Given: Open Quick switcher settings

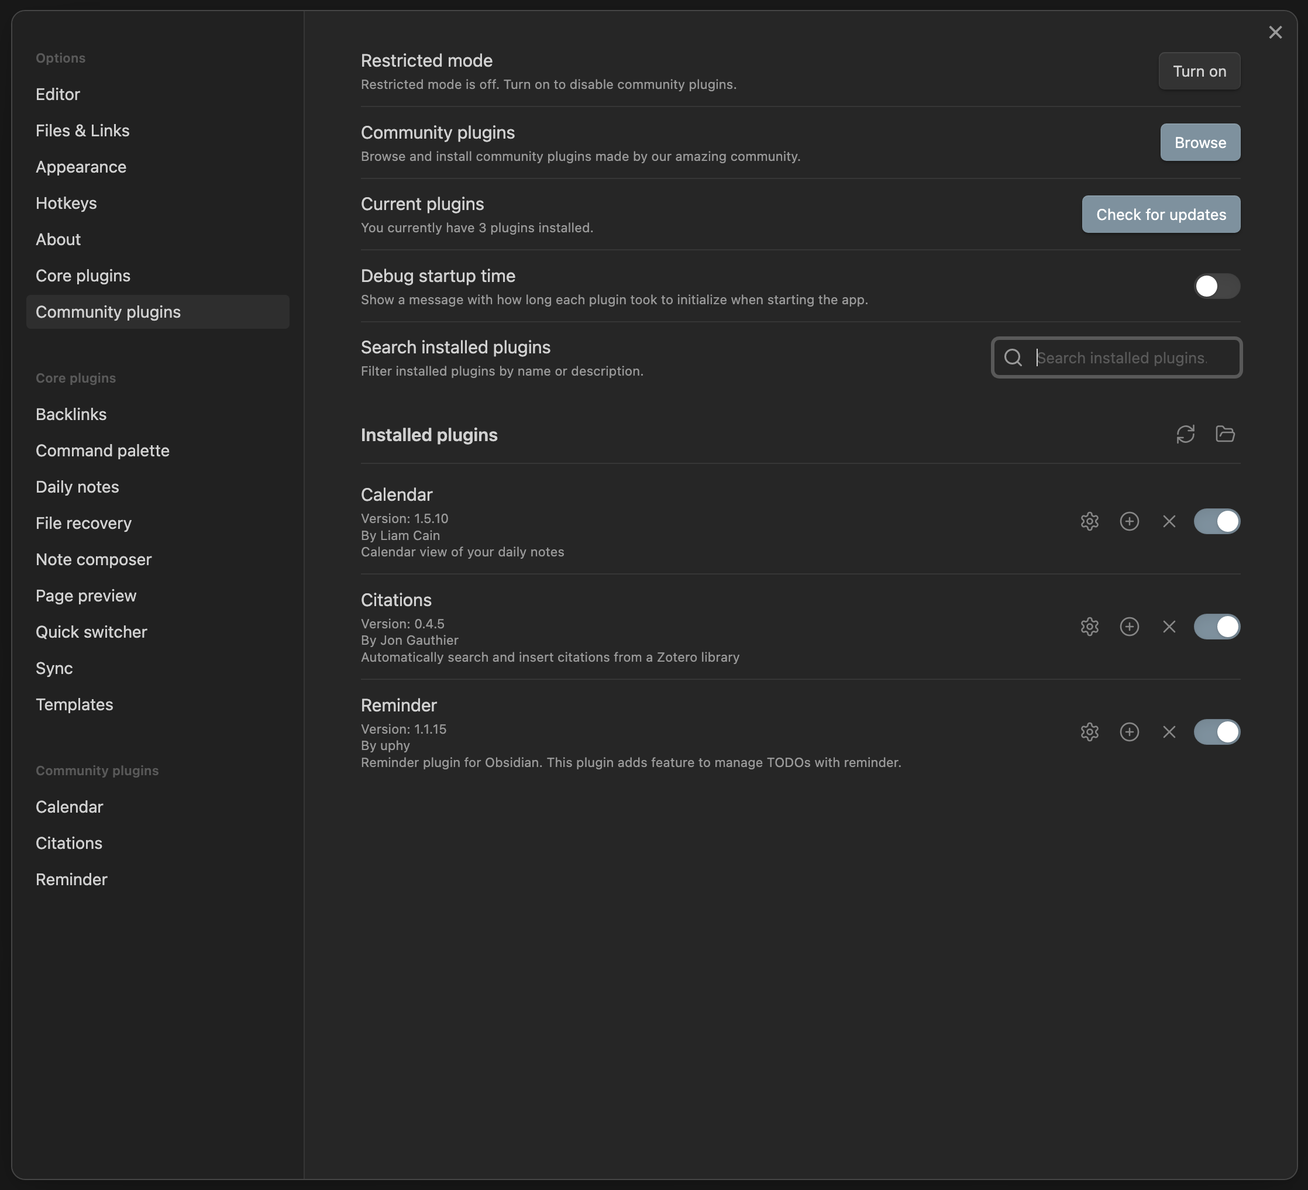Looking at the screenshot, I should click(x=158, y=632).
